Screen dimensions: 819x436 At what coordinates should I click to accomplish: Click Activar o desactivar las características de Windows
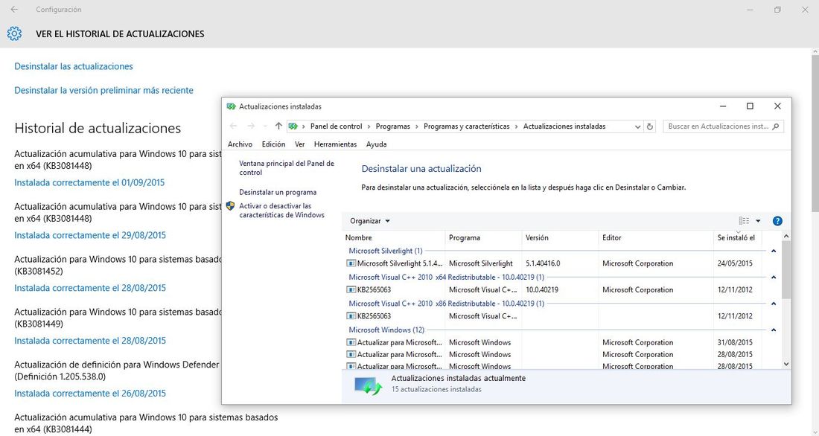tap(281, 211)
